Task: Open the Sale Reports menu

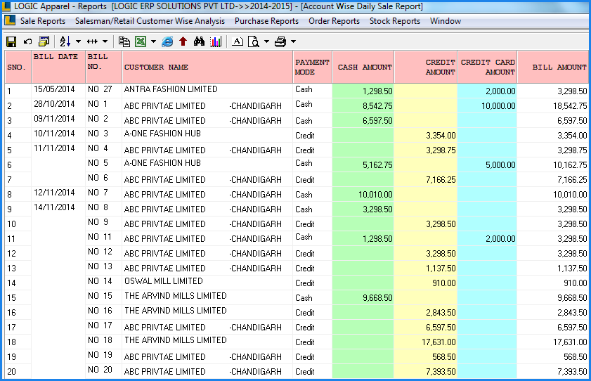Action: (43, 21)
